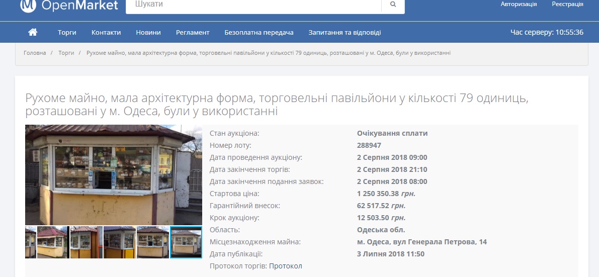Open the 'Торги' menu item
This screenshot has height=277, width=599.
pos(67,32)
